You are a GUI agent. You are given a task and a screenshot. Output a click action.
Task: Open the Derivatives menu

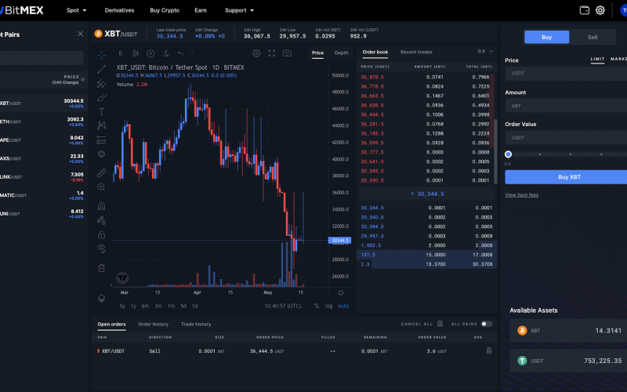pyautogui.click(x=119, y=10)
